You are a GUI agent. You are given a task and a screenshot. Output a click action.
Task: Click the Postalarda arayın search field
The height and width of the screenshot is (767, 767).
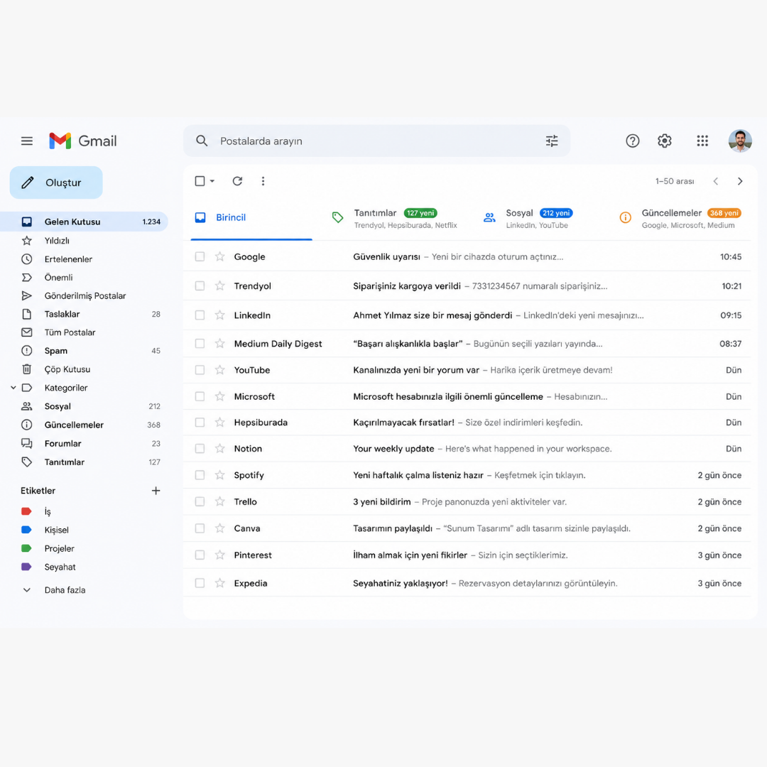pos(376,141)
